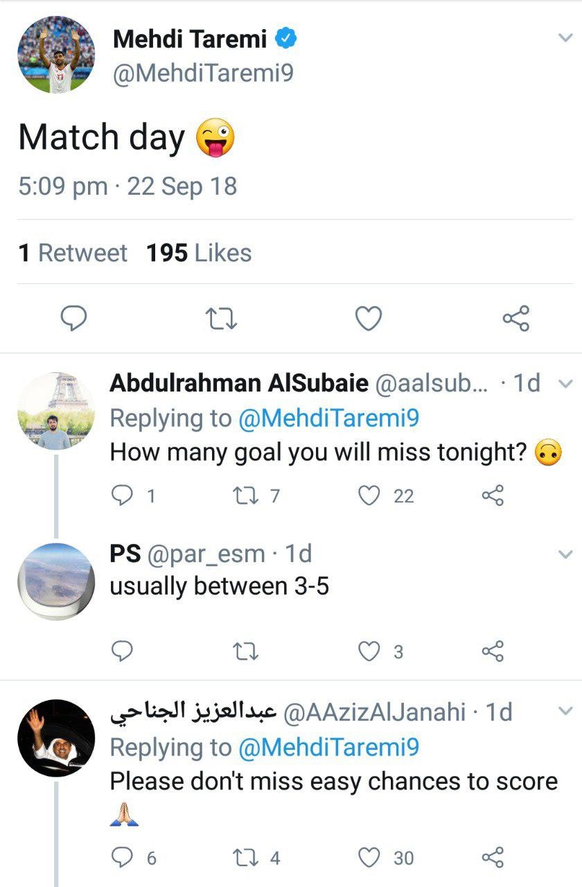Screen dimensions: 582x887
Task: Click the '195 Likes' count label
Action: [x=198, y=253]
